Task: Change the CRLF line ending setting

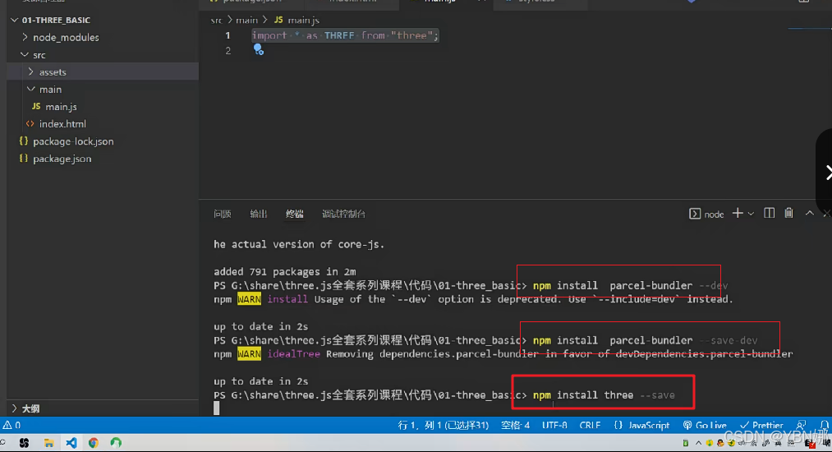Action: pos(590,426)
